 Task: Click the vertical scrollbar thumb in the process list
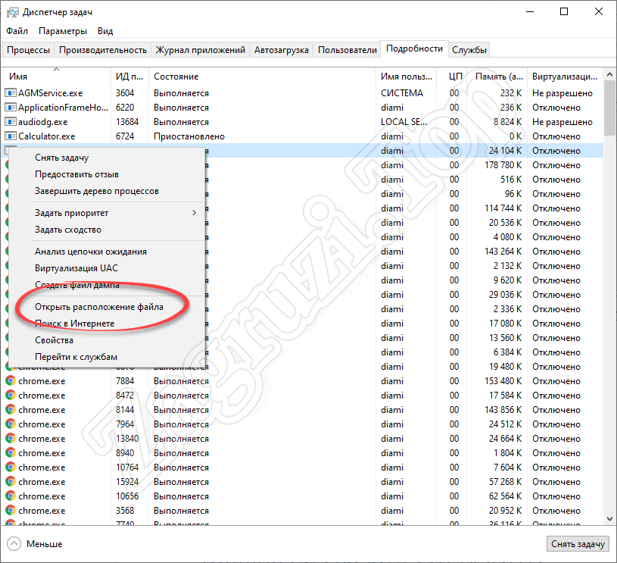(609, 106)
